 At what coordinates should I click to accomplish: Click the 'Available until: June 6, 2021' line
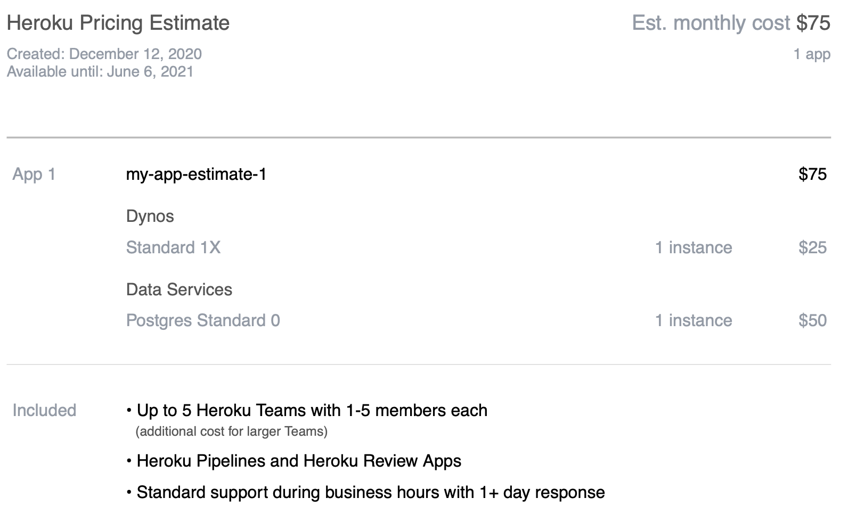tap(100, 71)
